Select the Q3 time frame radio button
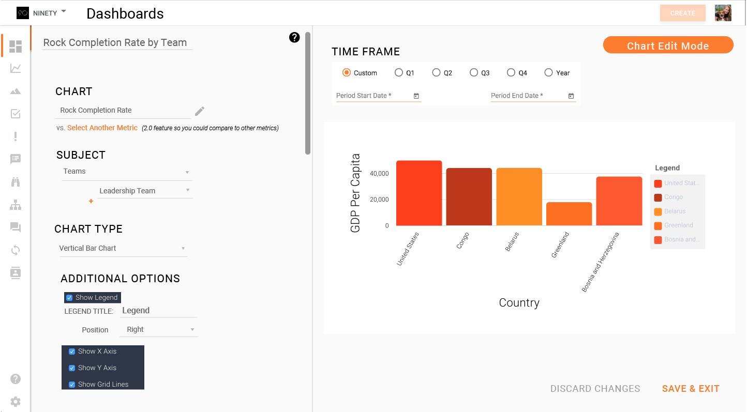 (474, 73)
